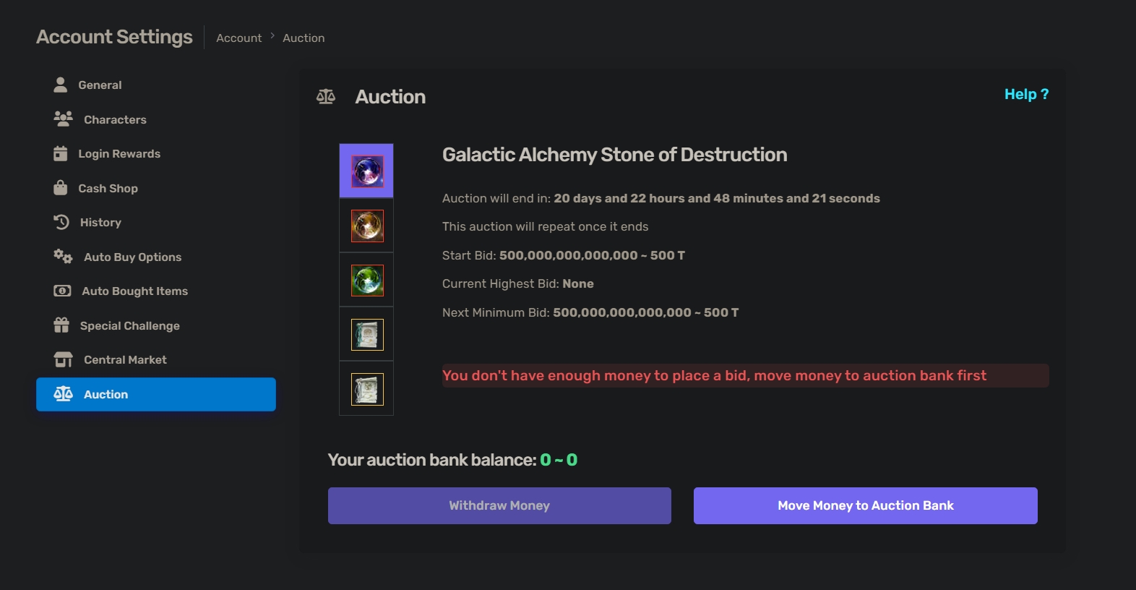Open the Help link
This screenshot has height=590, width=1136.
pos(1026,94)
